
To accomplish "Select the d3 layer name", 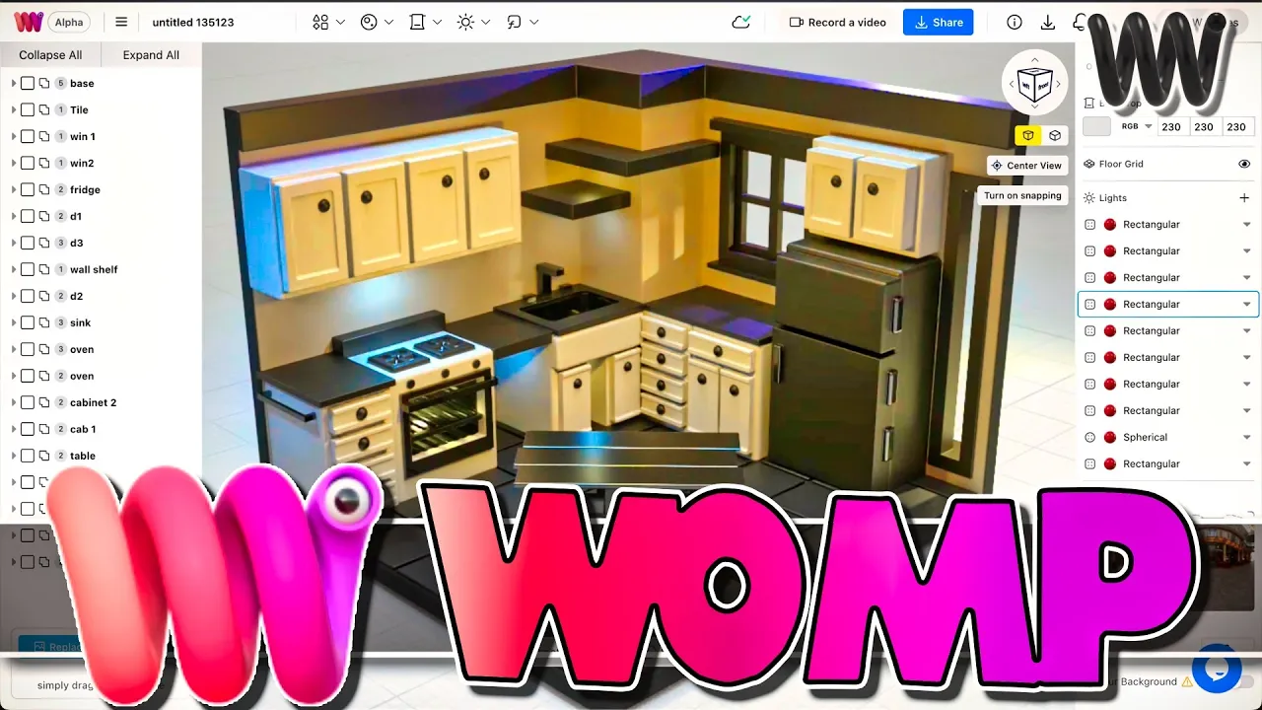I will pos(77,243).
